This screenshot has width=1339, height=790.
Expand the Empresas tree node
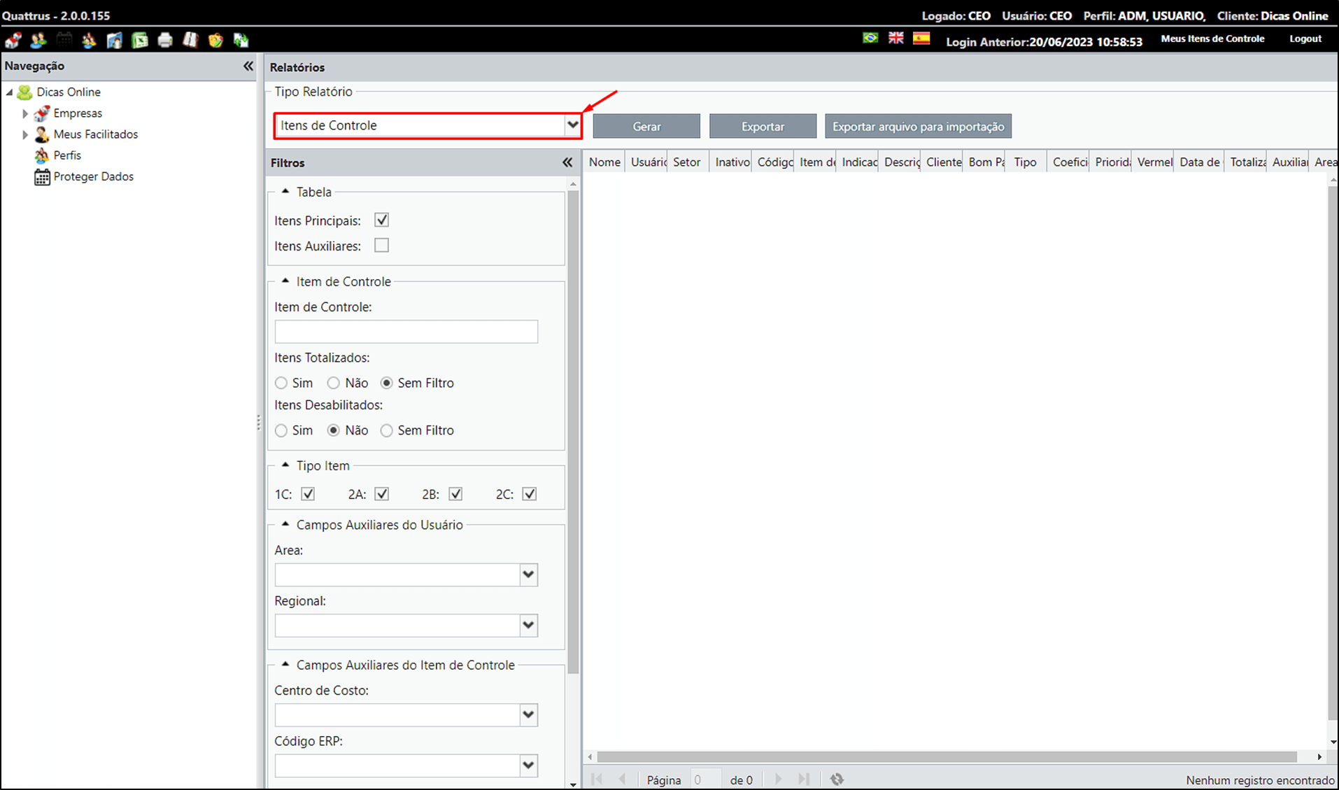tap(25, 113)
